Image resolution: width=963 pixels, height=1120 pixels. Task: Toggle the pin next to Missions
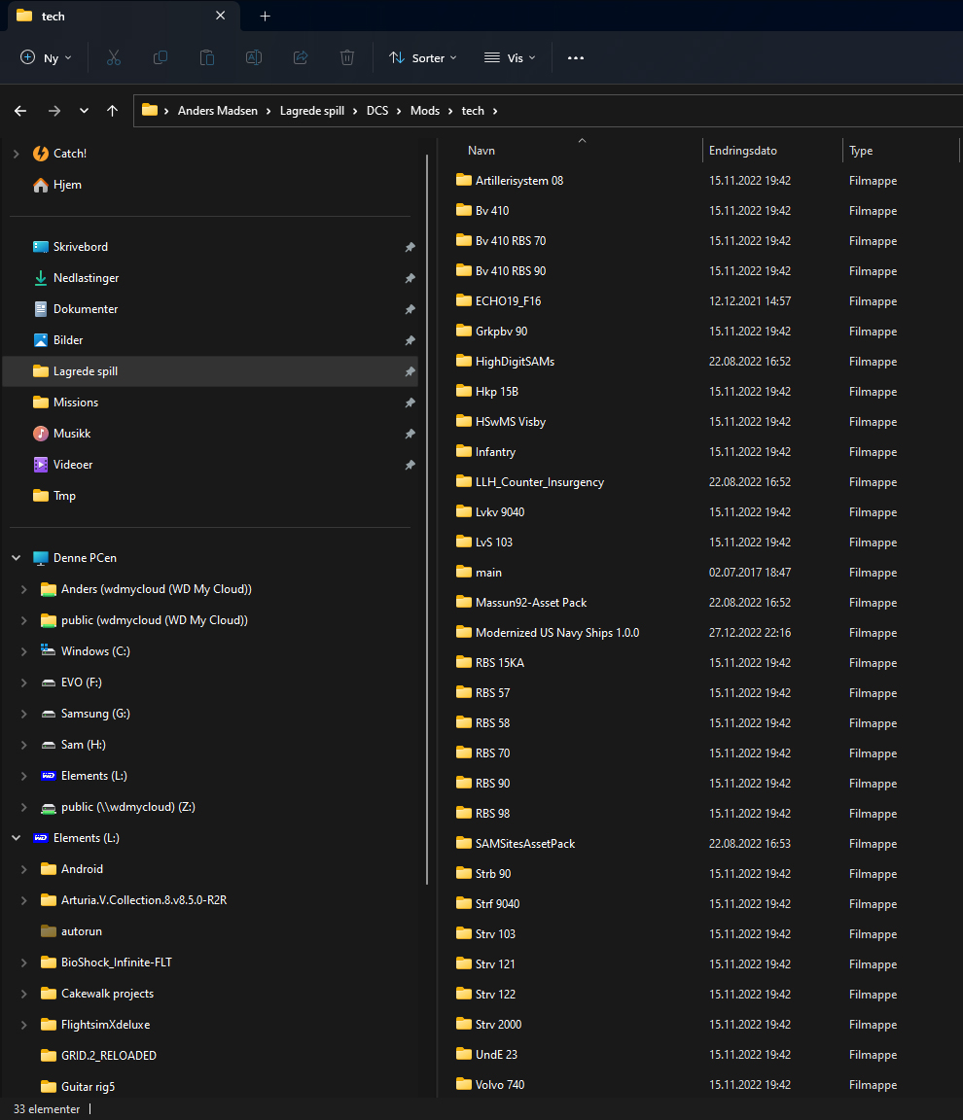click(x=410, y=402)
